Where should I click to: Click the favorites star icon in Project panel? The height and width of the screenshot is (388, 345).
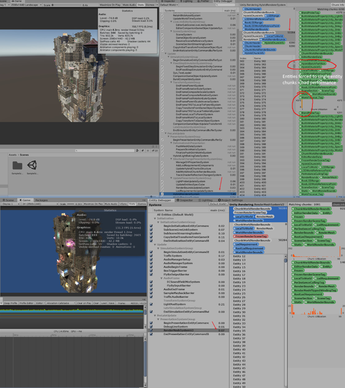148,151
